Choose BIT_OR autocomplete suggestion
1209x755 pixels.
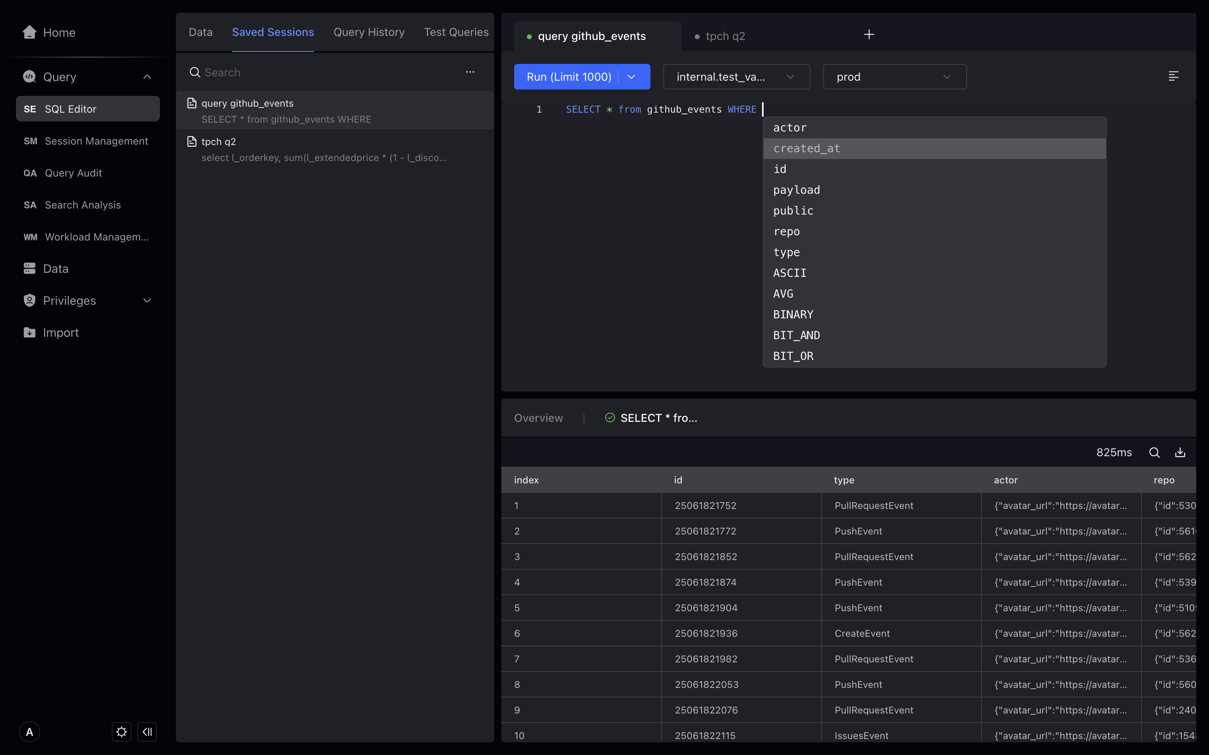click(x=934, y=356)
